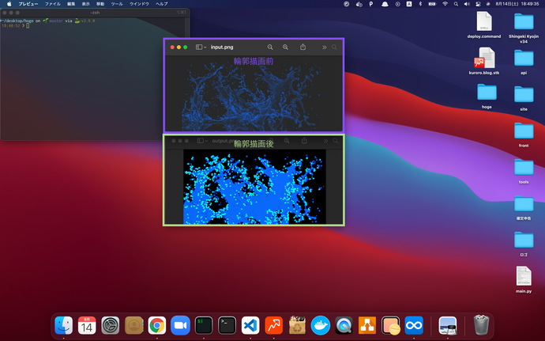Open Finder from the Dock

tap(64, 325)
